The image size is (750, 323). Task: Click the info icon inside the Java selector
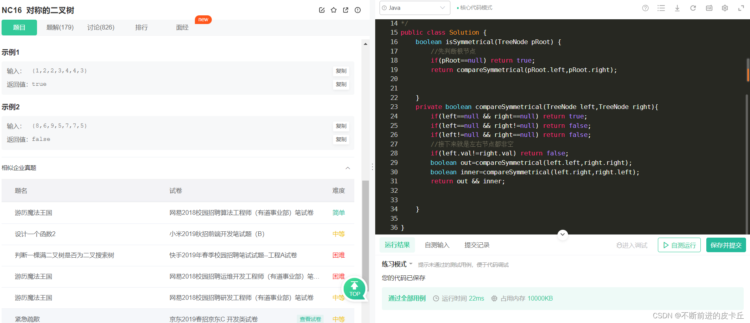[384, 8]
